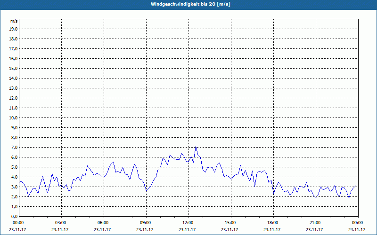Screen dimensions: 377x235
Task: Click the '06:00' time label
Action: point(104,223)
